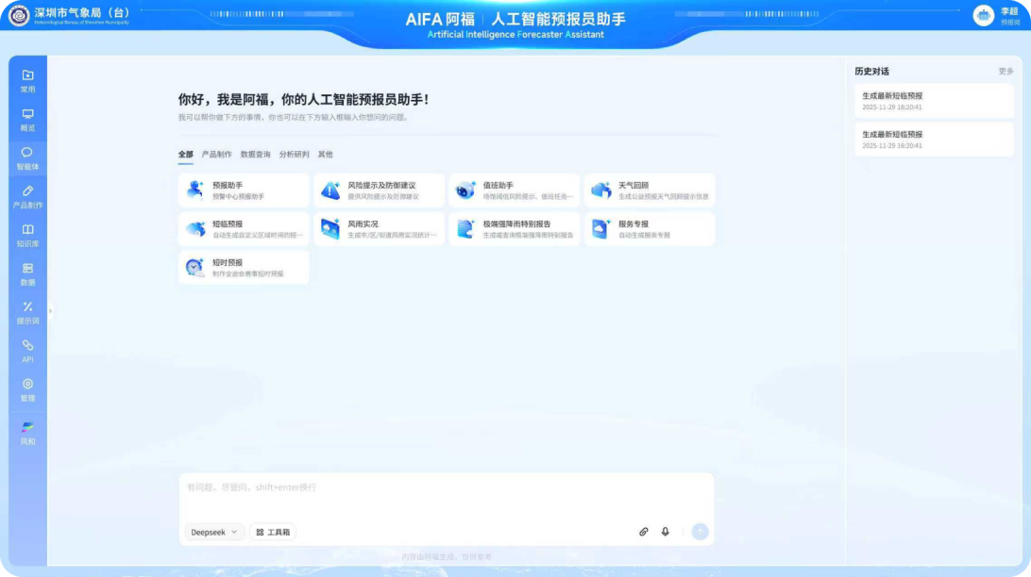
Task: Click 更多 to view more history
Action: coord(1006,72)
